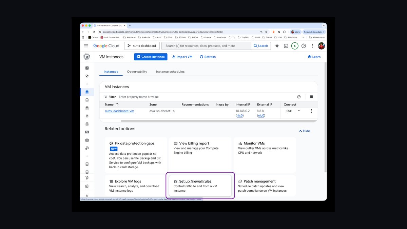The width and height of the screenshot is (407, 229).
Task: Activate Cloud Shell terminal icon
Action: click(x=286, y=46)
